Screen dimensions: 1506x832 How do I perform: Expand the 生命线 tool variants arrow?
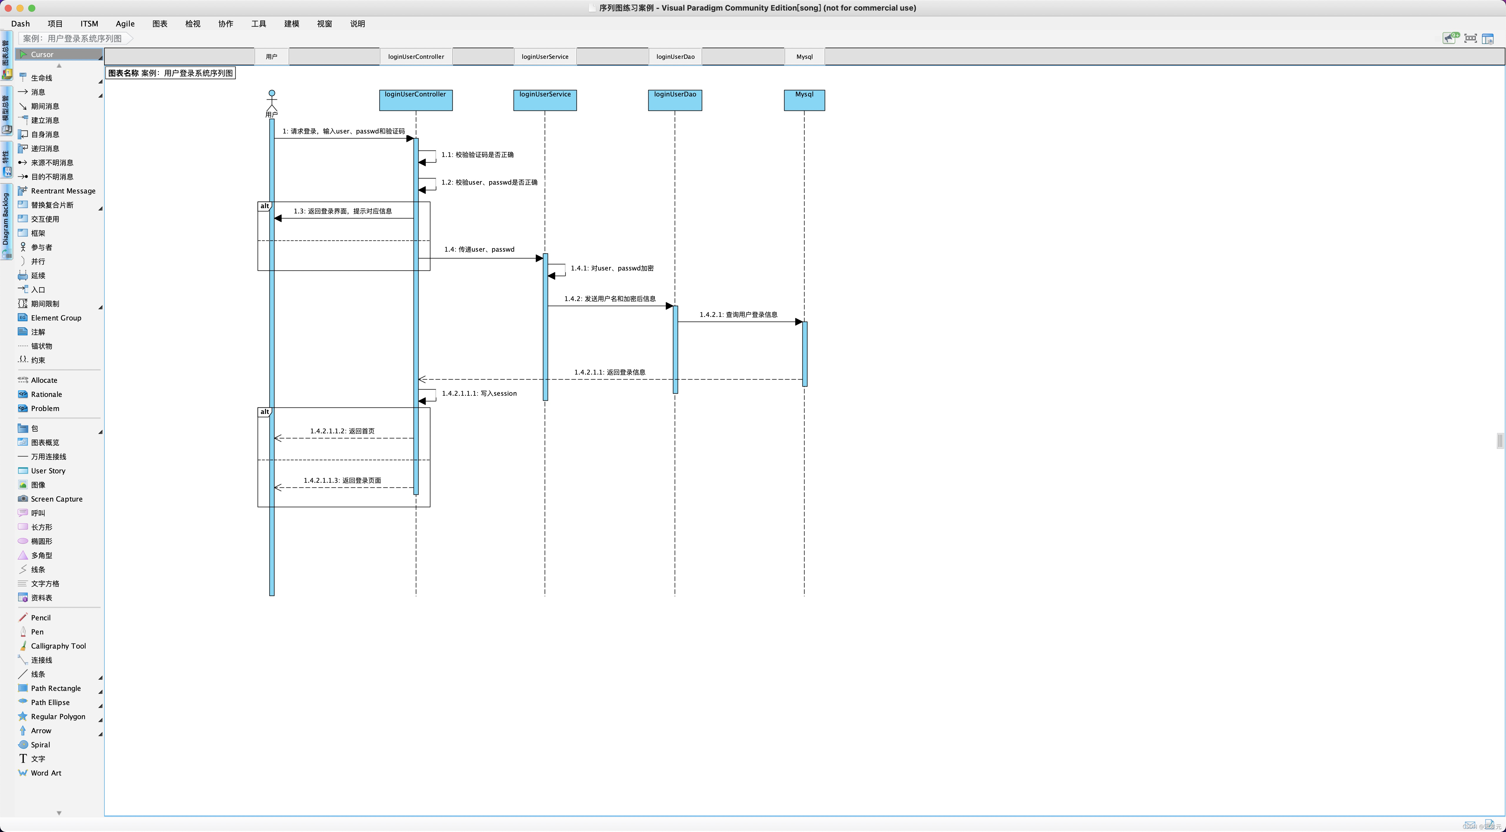pyautogui.click(x=101, y=82)
